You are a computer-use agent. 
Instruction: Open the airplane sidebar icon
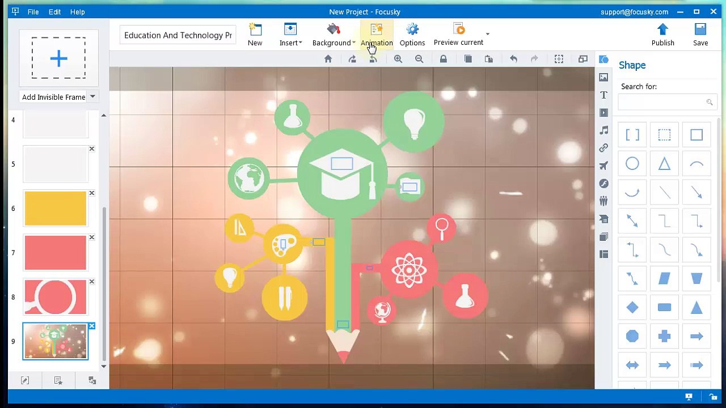(x=603, y=165)
